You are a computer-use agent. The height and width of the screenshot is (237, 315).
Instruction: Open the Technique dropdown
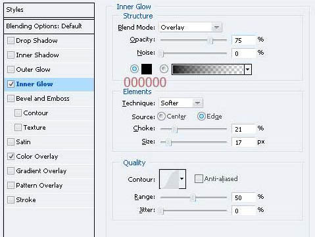[181, 103]
